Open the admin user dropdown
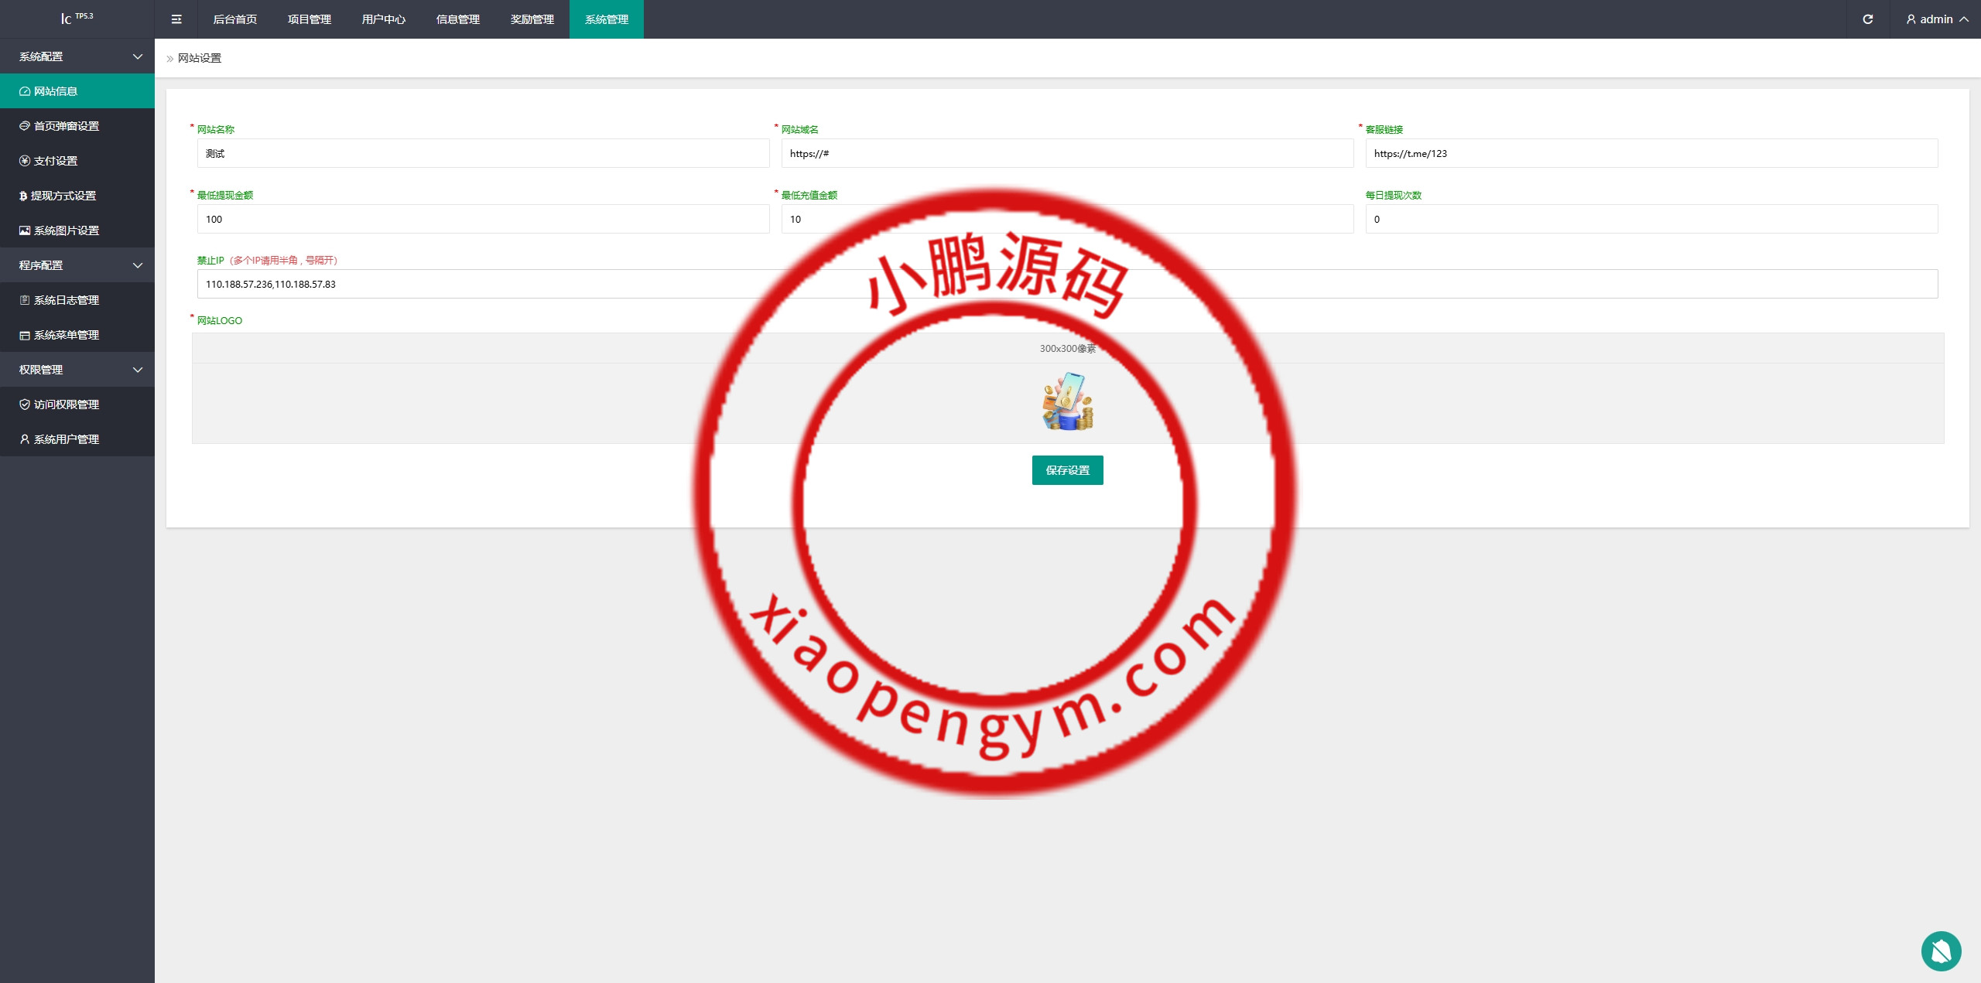 click(1937, 19)
